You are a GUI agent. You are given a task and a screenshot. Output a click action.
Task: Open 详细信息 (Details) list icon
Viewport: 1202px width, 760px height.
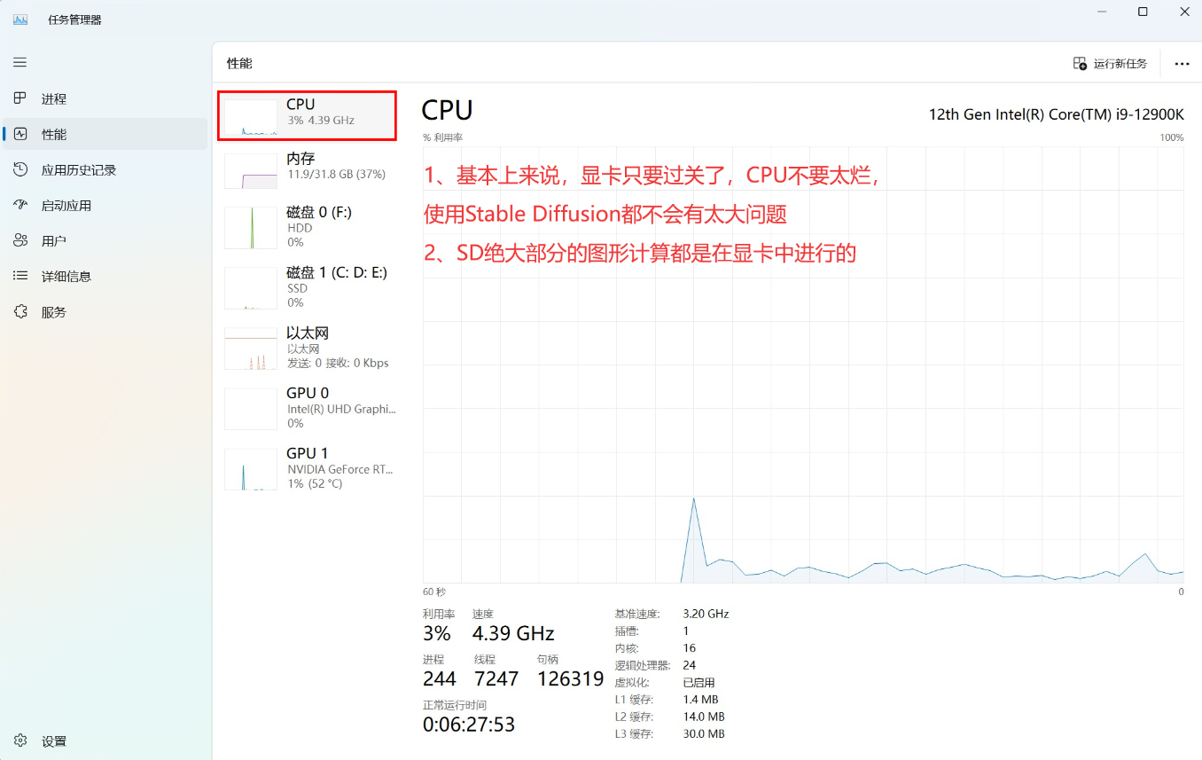20,276
